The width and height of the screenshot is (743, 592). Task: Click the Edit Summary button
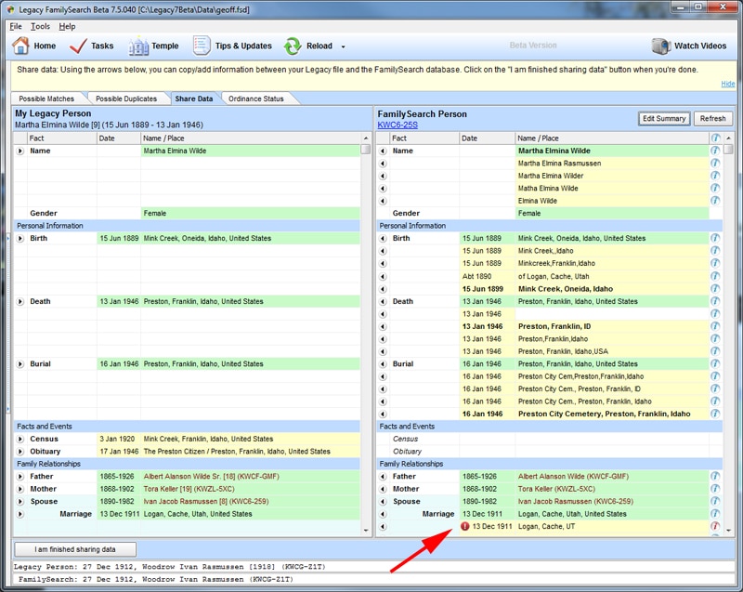pos(664,119)
